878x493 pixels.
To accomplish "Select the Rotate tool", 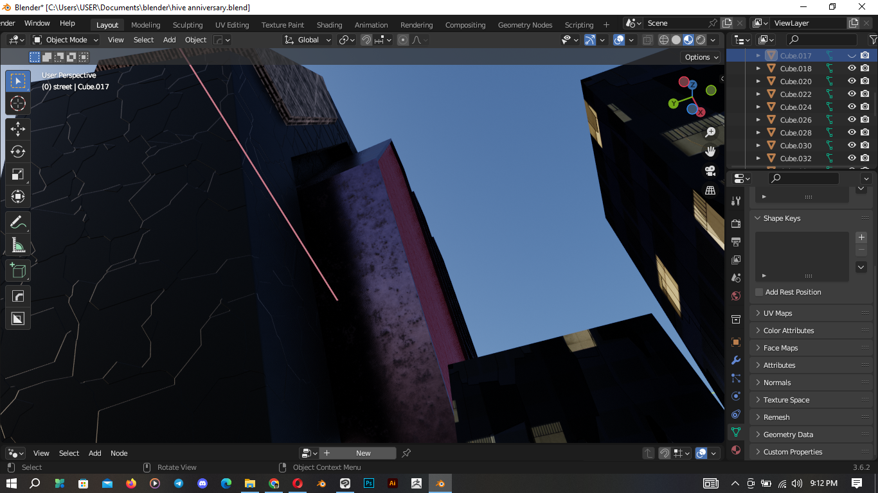I will click(18, 151).
